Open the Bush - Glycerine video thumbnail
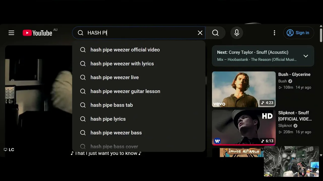The width and height of the screenshot is (323, 181). tap(244, 89)
